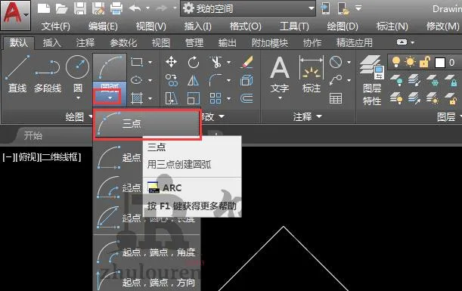Select the Move tool
This screenshot has height=291, width=462.
pyautogui.click(x=171, y=62)
